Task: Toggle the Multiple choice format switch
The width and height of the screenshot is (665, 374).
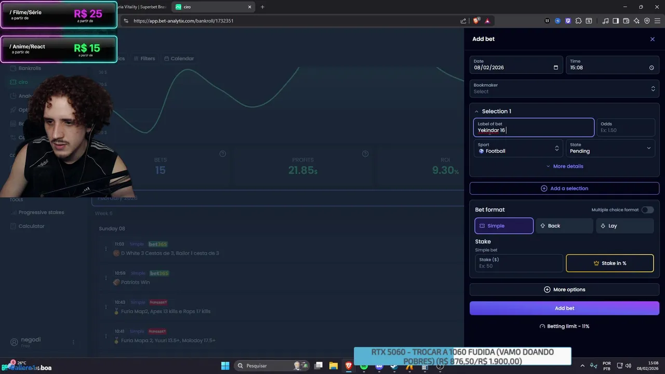Action: (647, 210)
